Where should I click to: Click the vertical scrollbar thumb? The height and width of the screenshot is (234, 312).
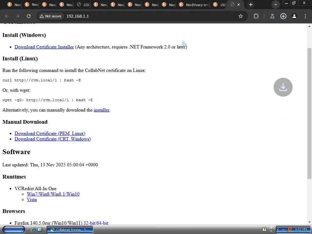click(x=310, y=113)
